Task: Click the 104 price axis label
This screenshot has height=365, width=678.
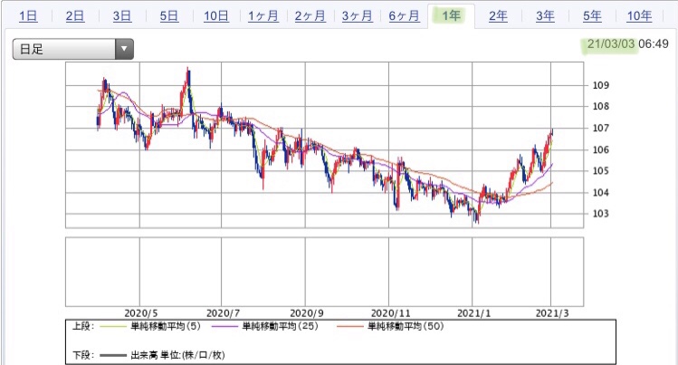Action: coord(600,192)
